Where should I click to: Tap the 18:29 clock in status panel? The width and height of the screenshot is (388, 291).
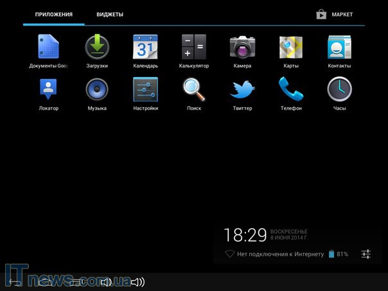pos(245,235)
